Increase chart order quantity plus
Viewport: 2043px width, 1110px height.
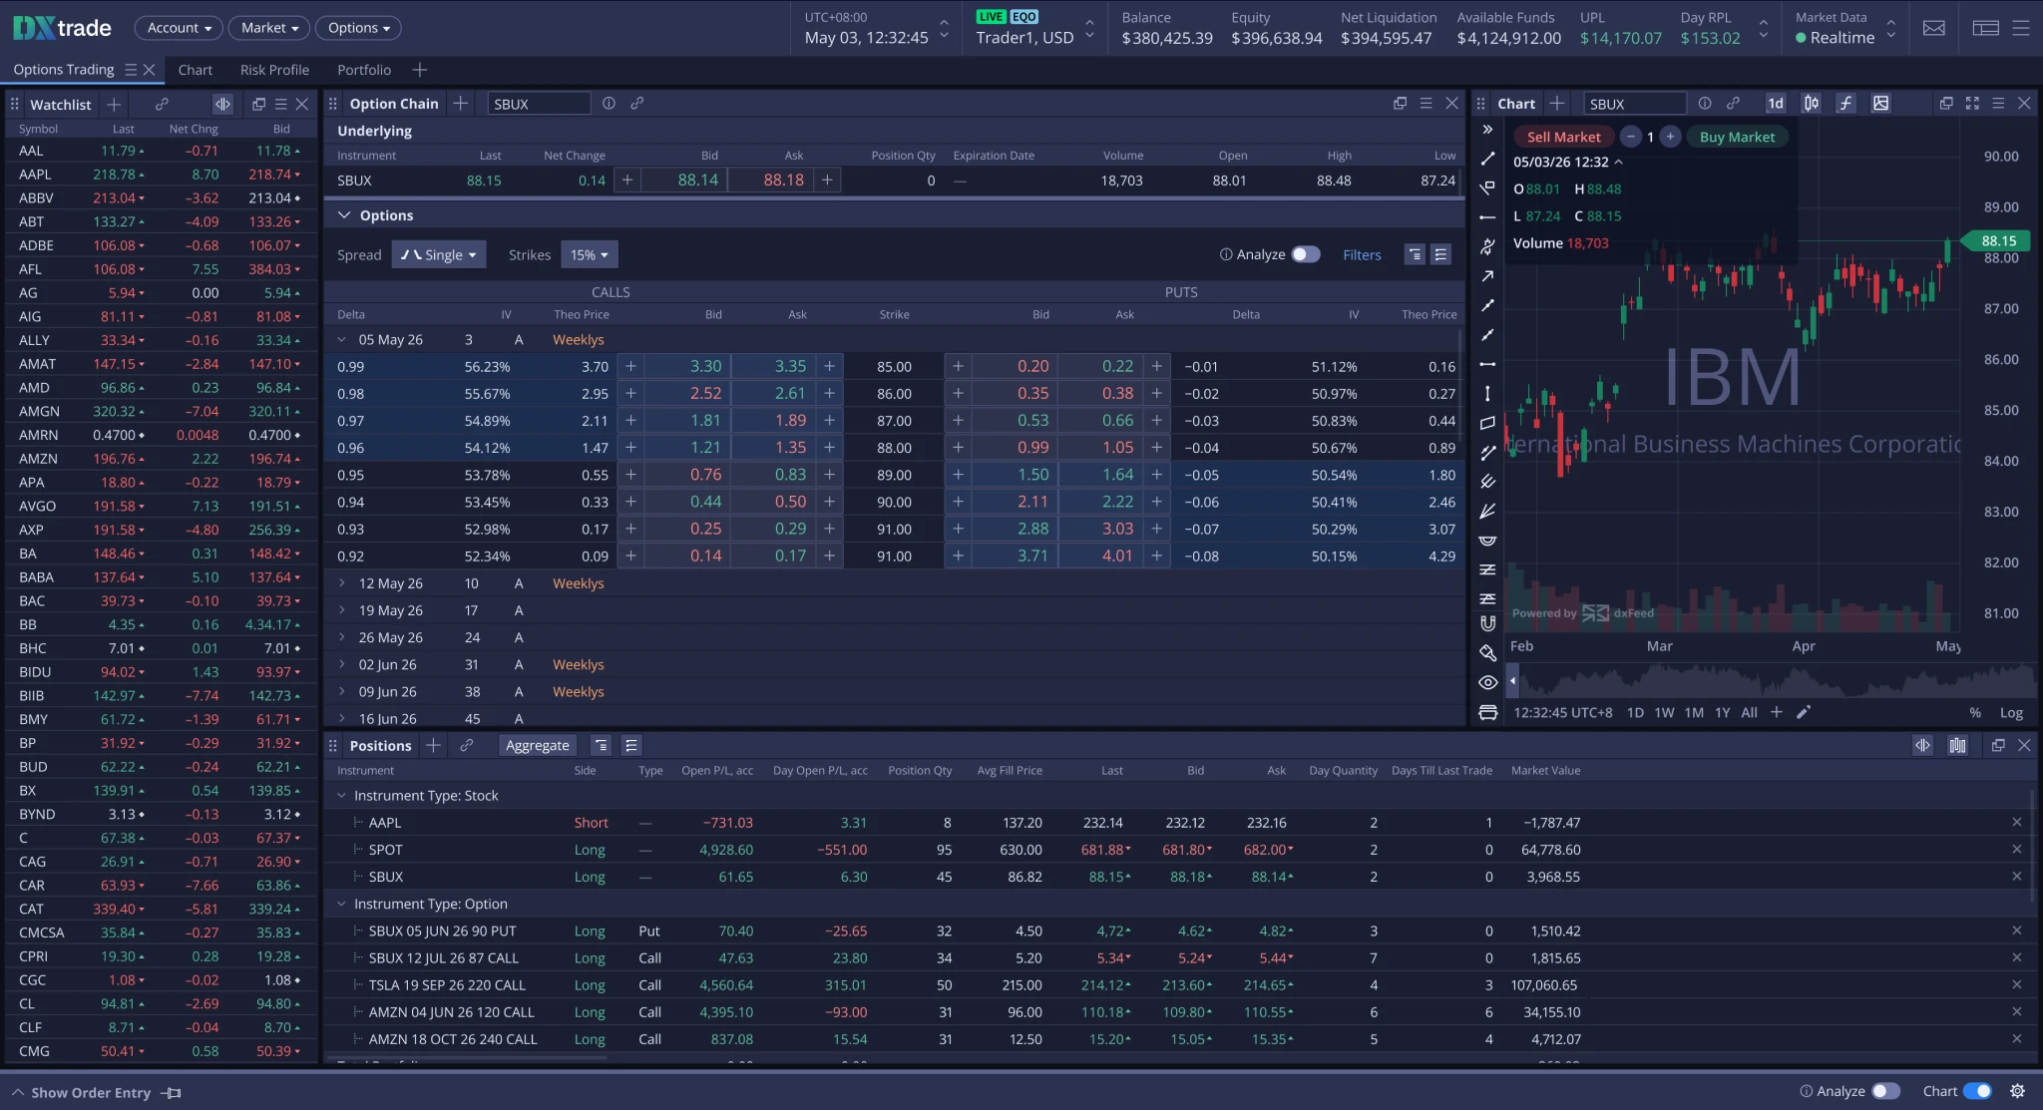[x=1670, y=137]
